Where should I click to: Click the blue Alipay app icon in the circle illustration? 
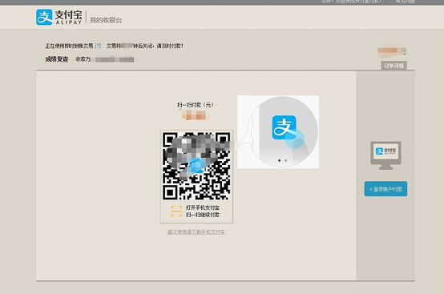284,127
